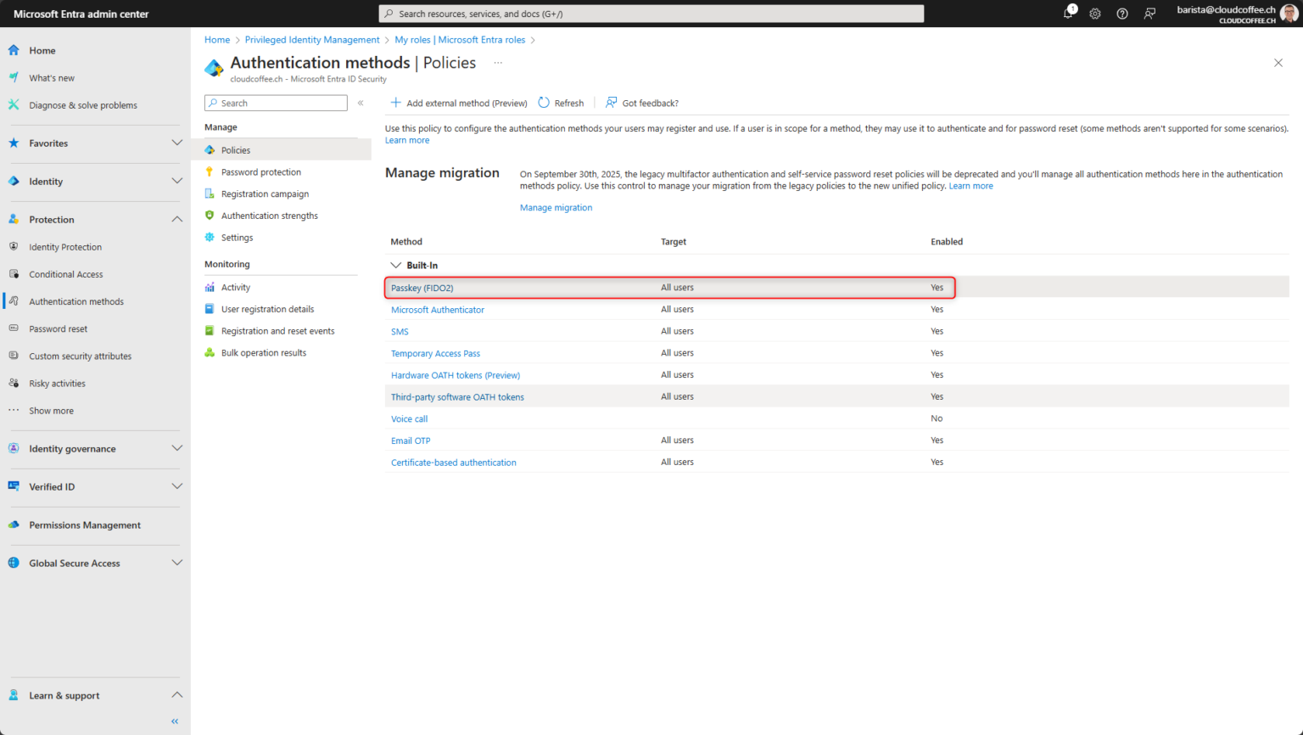The height and width of the screenshot is (735, 1303).
Task: Click the feedback icon in top bar
Action: pos(1149,14)
